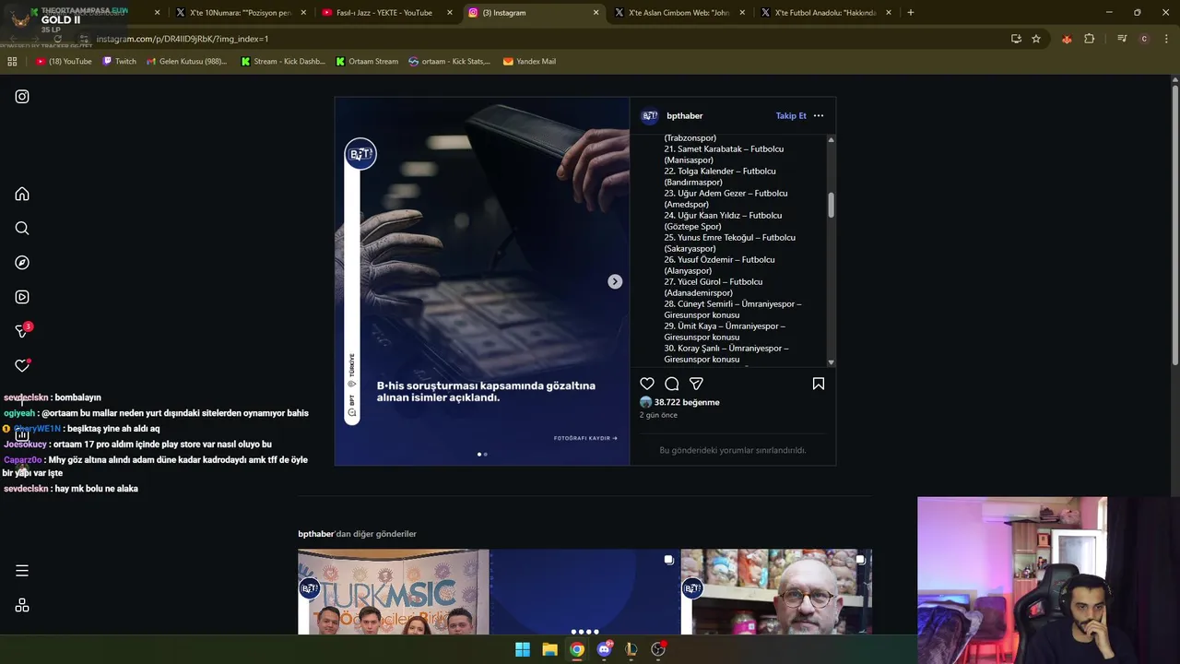1180x664 pixels.
Task: Switch to X'te Futbol Anadolu tab
Action: click(825, 13)
